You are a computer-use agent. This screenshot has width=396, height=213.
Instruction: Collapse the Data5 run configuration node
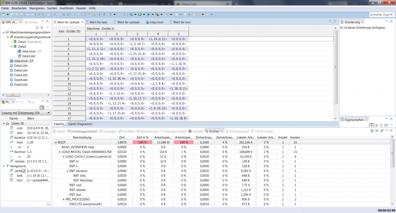(12, 47)
